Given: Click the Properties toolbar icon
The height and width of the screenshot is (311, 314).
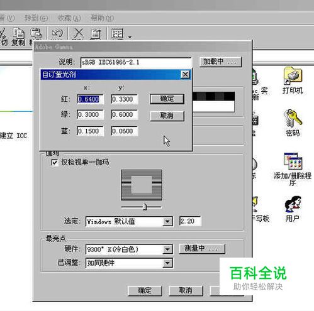Looking at the screenshot, I should tap(96, 34).
